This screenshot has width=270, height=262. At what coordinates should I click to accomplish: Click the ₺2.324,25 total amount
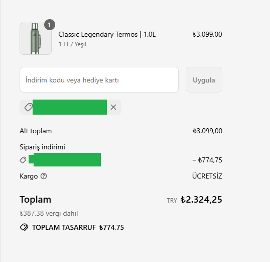[201, 200]
